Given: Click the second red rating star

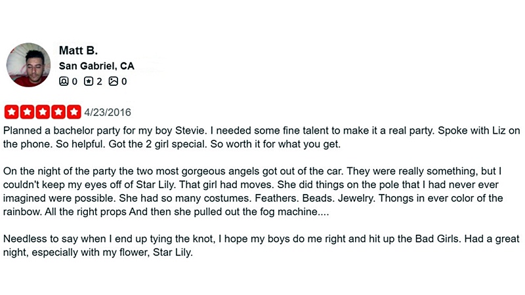Looking at the screenshot, I should 27,112.
